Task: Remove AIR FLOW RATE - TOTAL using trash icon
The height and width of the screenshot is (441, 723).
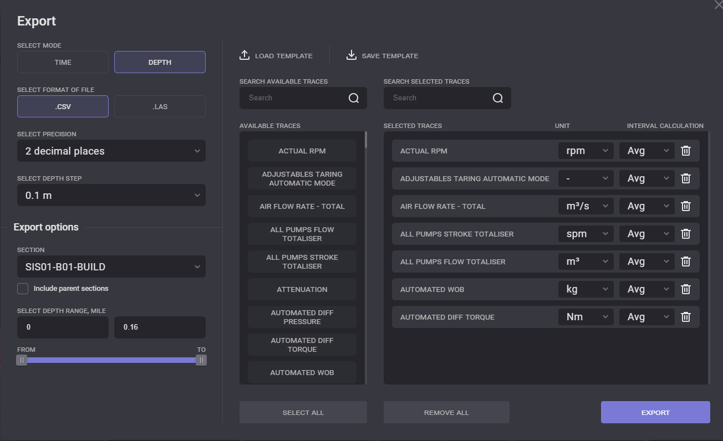Action: point(686,206)
